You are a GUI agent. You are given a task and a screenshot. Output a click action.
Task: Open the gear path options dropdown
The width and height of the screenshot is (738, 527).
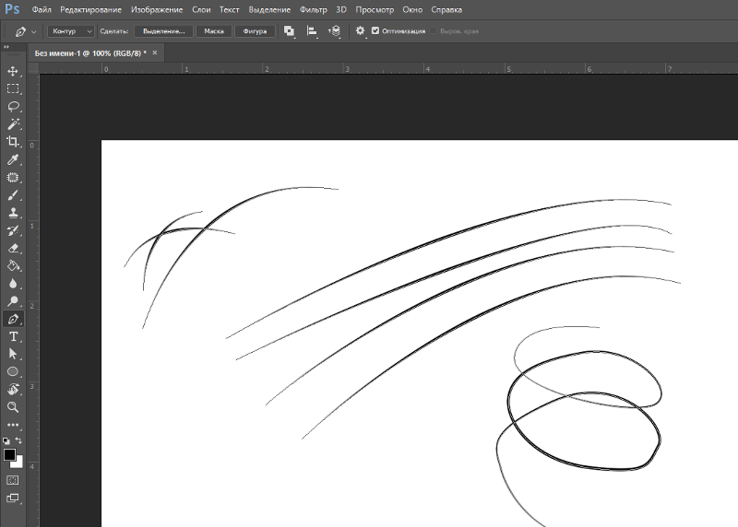pyautogui.click(x=361, y=30)
